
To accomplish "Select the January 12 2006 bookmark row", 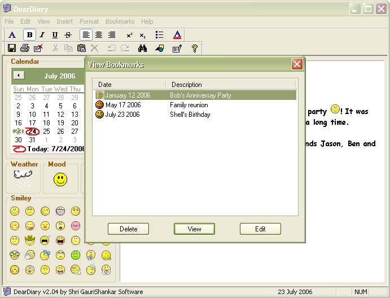I will (195, 95).
